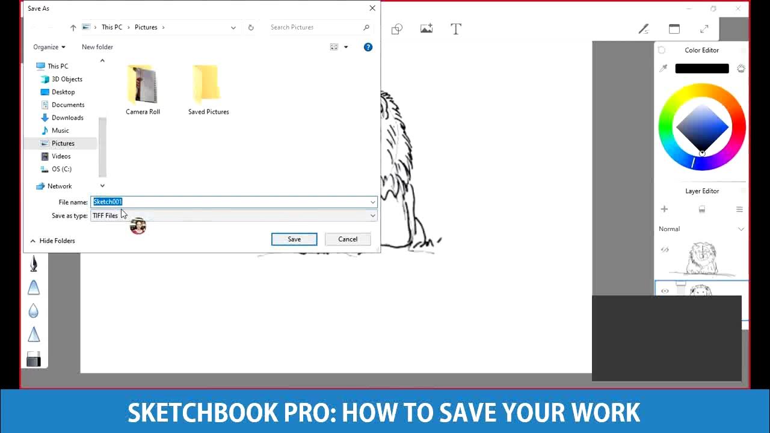Click the search magnifier icon
The image size is (770, 433).
pos(366,27)
